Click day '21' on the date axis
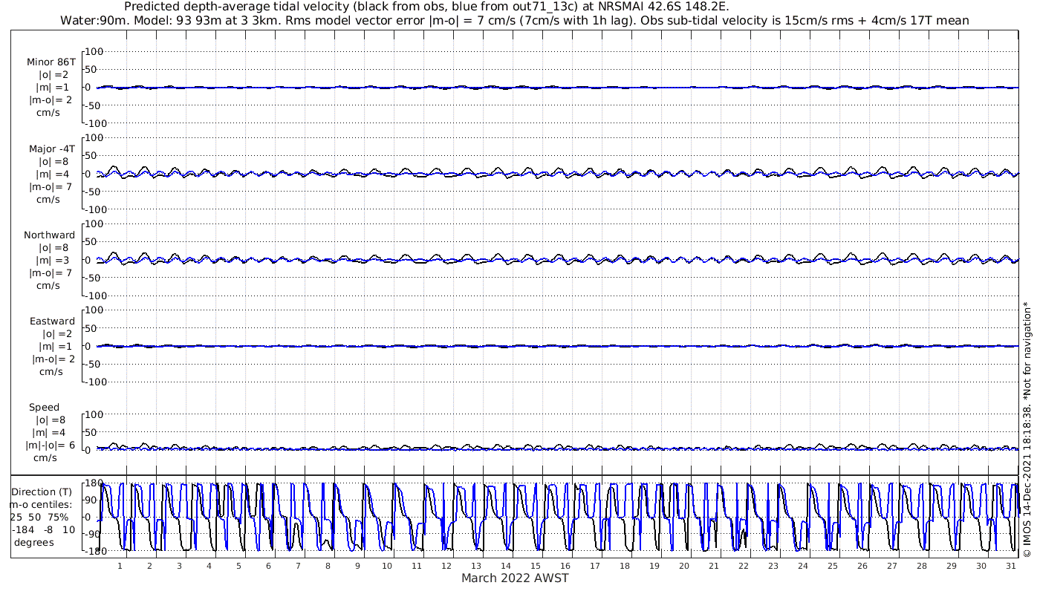This screenshot has height=594, width=1040. 714,566
